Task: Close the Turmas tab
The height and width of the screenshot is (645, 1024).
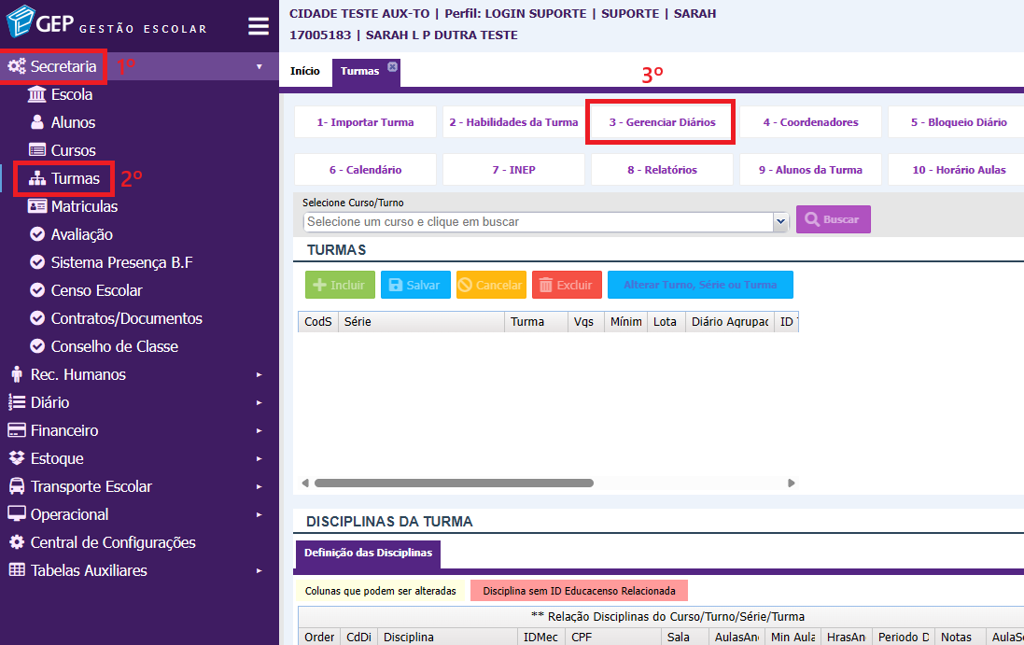Action: pos(393,66)
